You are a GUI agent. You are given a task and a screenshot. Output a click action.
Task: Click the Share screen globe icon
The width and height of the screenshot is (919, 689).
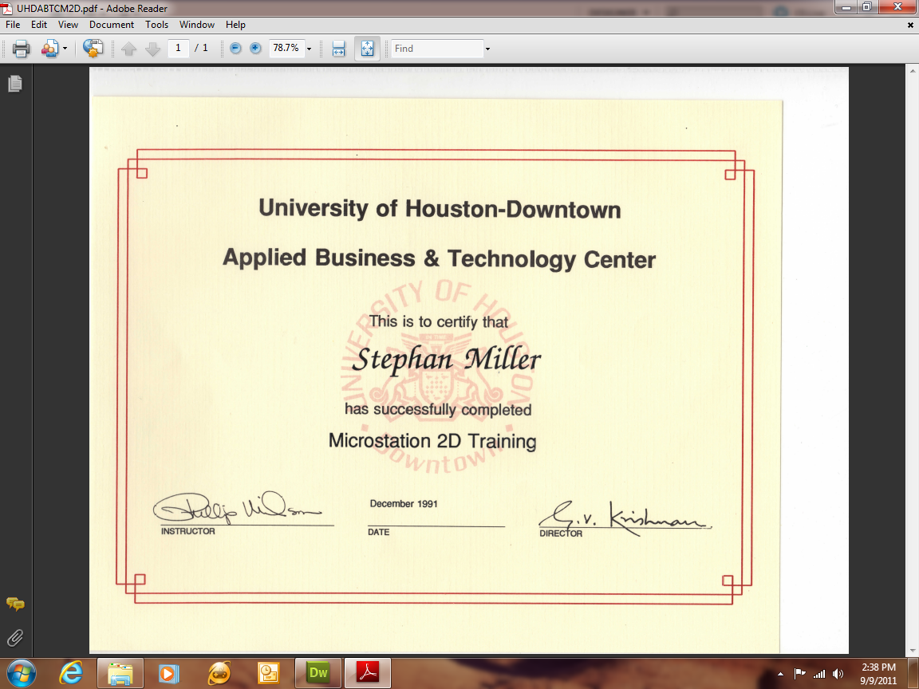[x=93, y=48]
